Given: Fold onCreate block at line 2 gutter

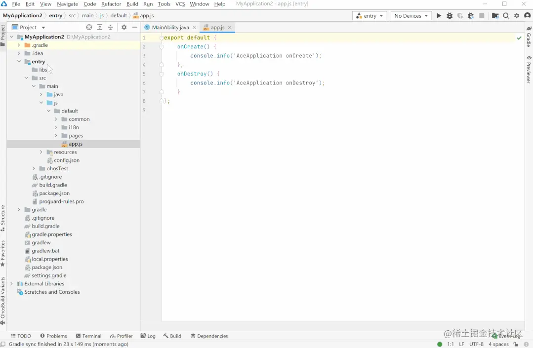Looking at the screenshot, I should (x=162, y=46).
